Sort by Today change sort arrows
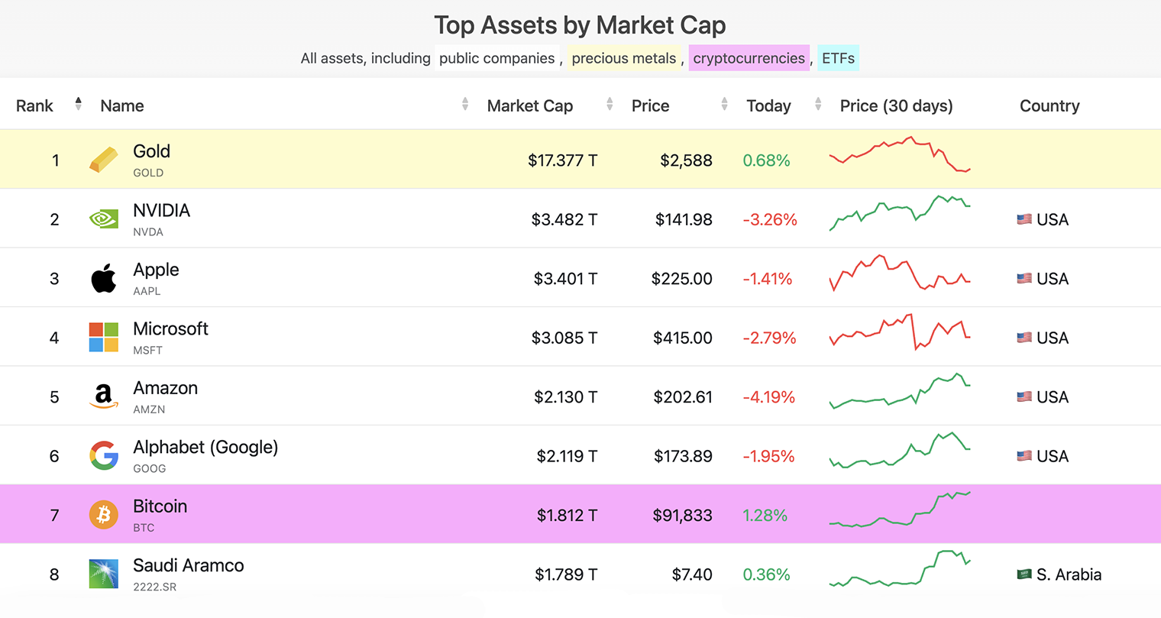This screenshot has height=618, width=1161. click(x=818, y=104)
